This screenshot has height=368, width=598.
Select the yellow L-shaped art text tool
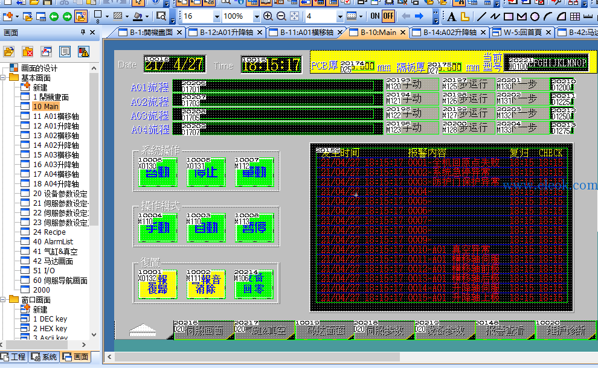(x=465, y=16)
